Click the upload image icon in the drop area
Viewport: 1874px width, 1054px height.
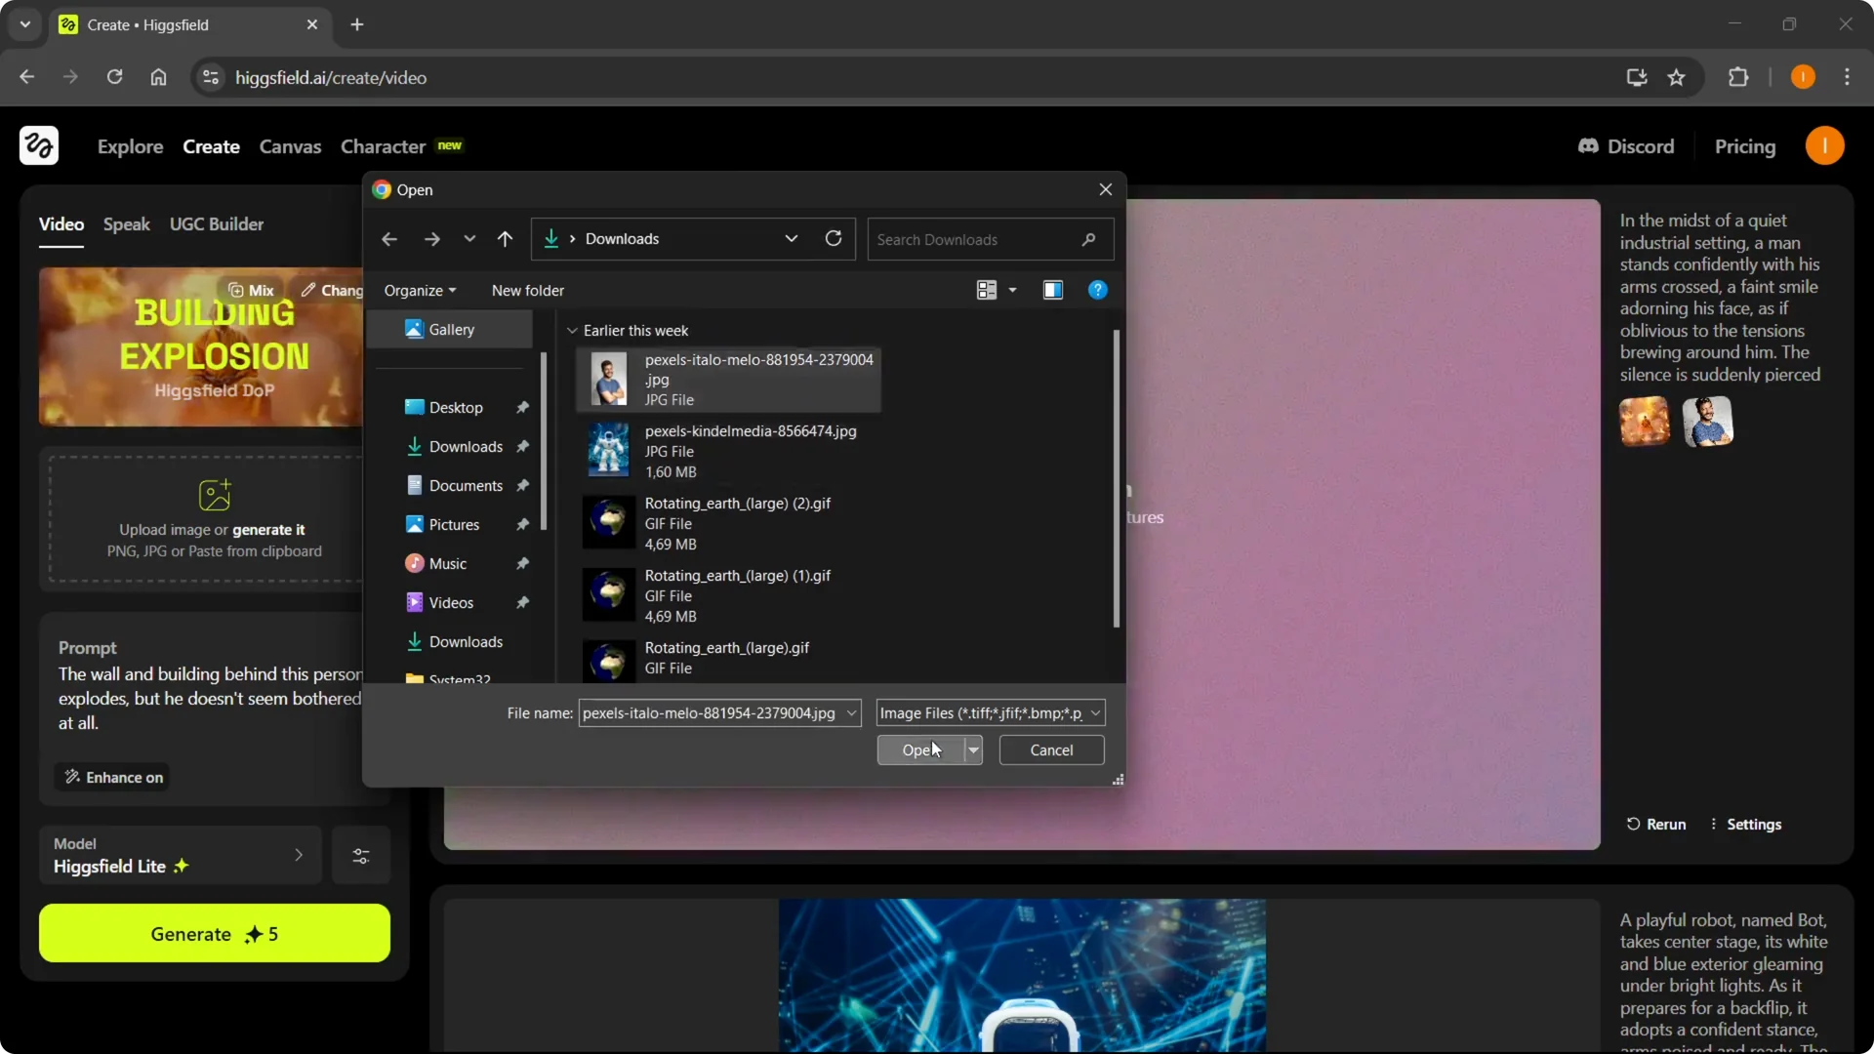(216, 495)
